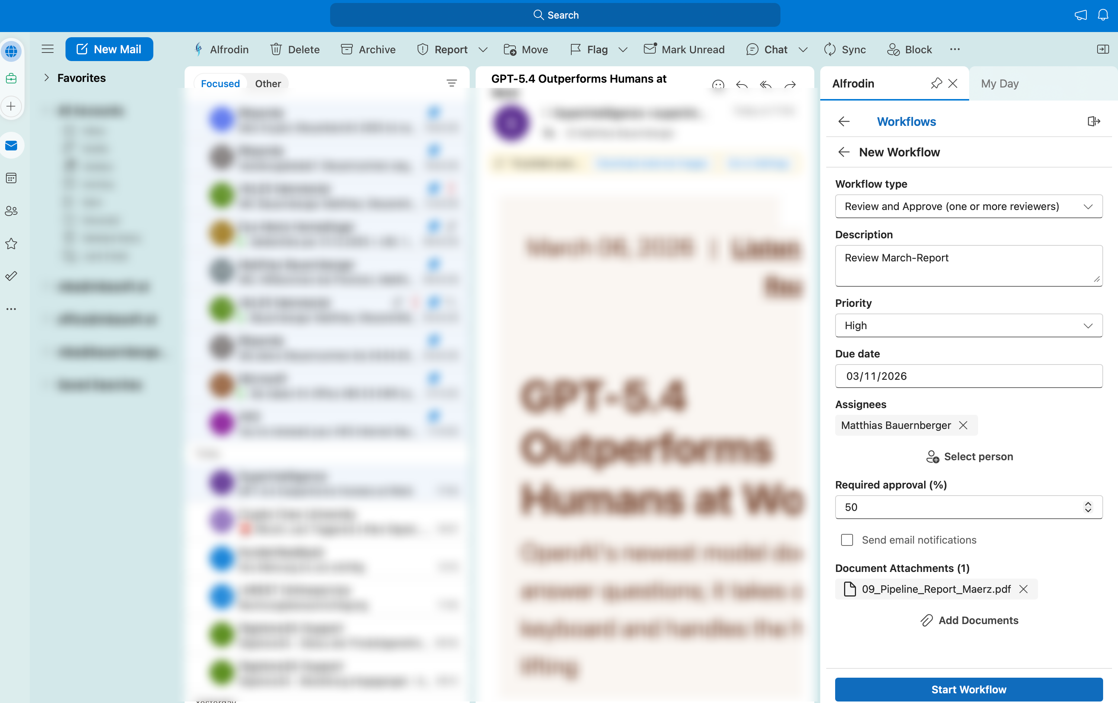
Task: Open the People icon in the left rail
Action: pos(11,210)
